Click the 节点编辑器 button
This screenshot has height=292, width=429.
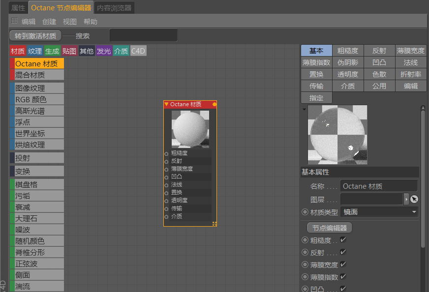(330, 228)
